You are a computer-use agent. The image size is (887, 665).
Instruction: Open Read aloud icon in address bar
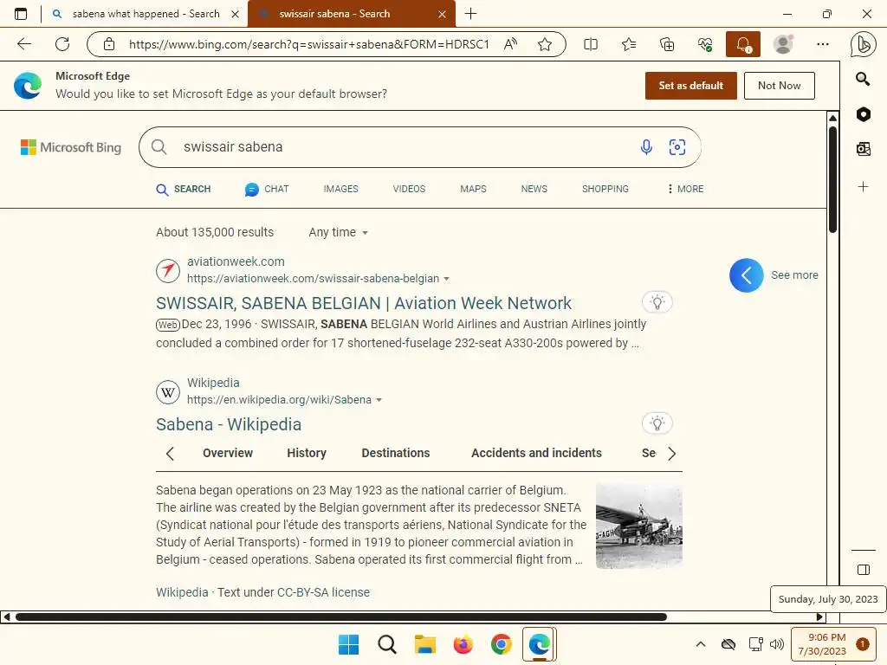(x=510, y=44)
